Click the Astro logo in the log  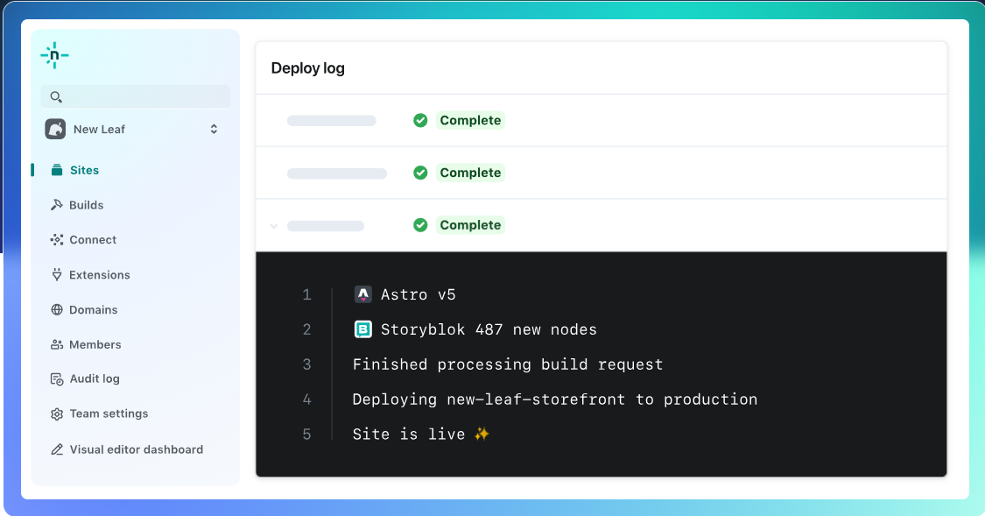(x=362, y=294)
